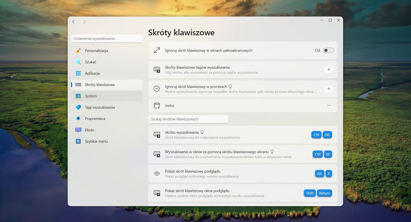Click Ctrl key of skrótu wyszukiwania shortcut

(316, 135)
